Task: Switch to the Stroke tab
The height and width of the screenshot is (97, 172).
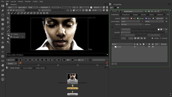Action: pos(143,15)
